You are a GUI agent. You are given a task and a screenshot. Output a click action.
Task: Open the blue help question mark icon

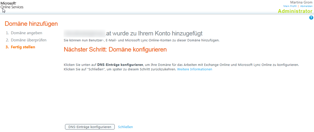pyautogui.click(x=311, y=17)
